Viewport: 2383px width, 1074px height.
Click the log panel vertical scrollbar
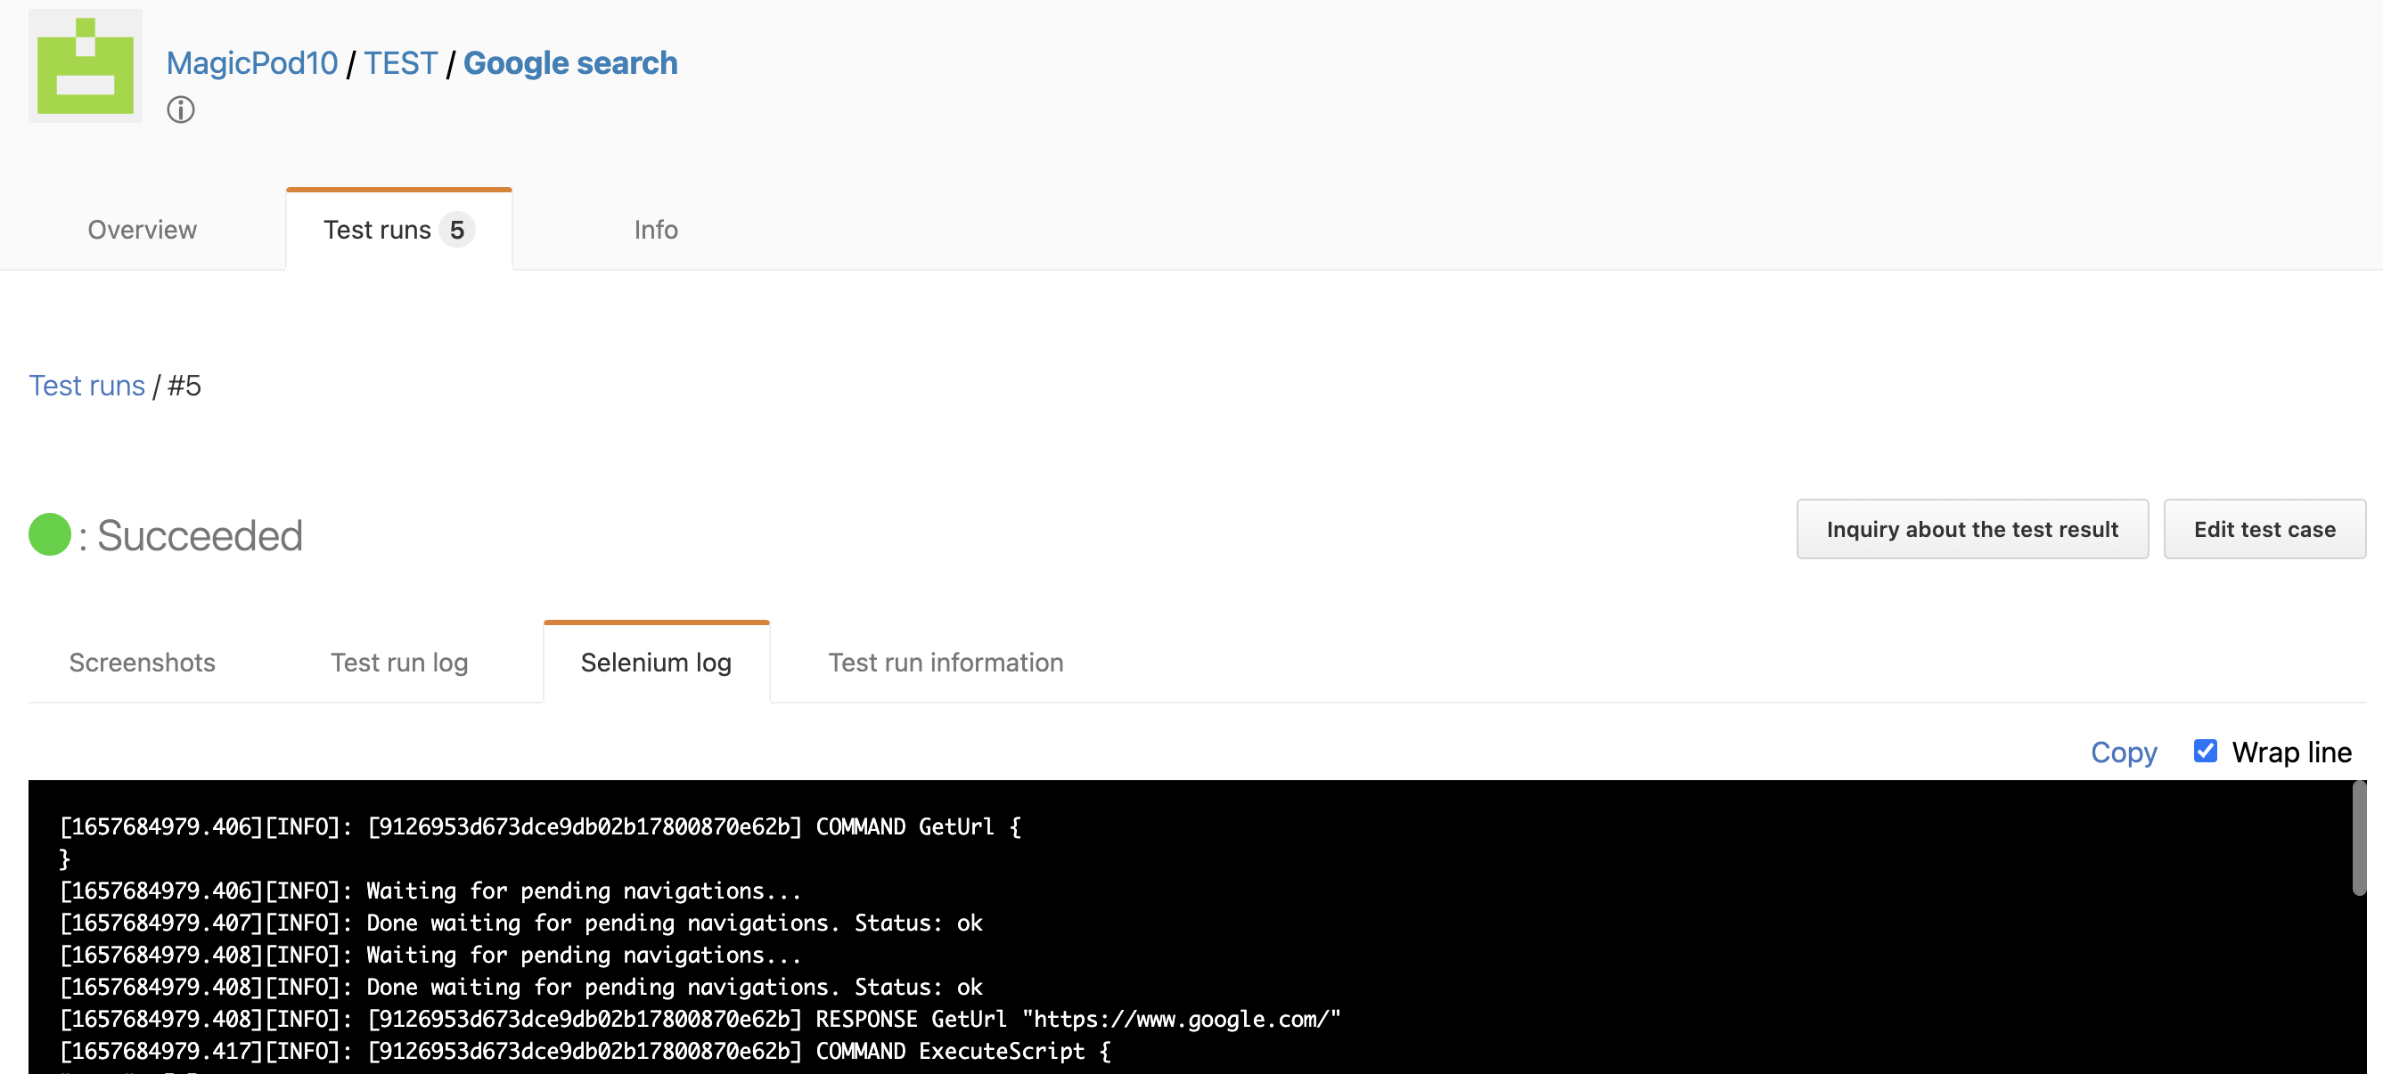[x=2359, y=839]
